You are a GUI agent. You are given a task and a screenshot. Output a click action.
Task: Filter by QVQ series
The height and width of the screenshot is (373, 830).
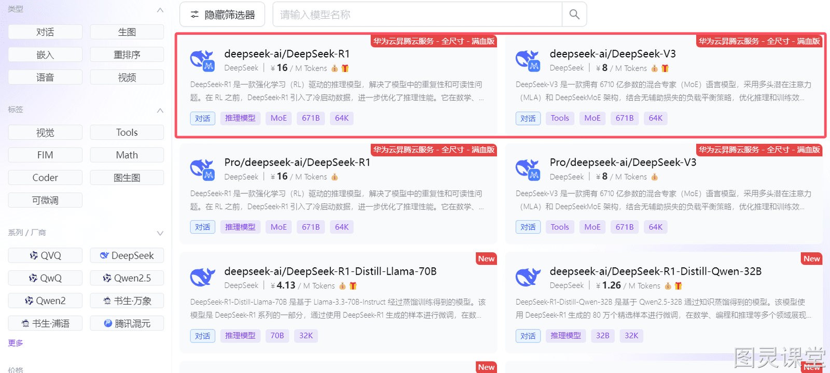point(45,255)
